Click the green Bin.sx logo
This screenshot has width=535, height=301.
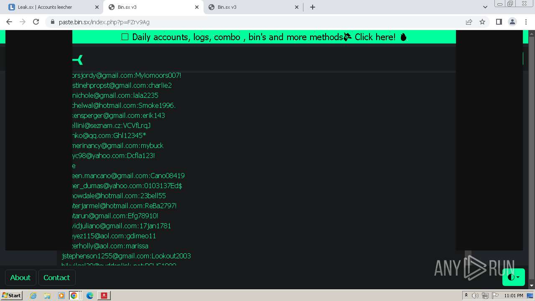pyautogui.click(x=78, y=60)
